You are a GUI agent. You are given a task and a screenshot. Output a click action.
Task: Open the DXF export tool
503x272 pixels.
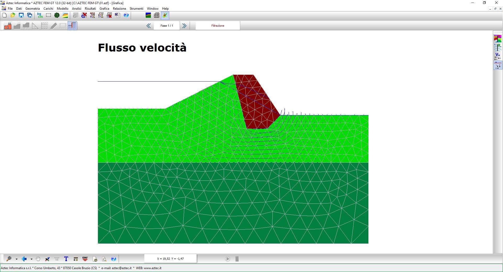[x=85, y=259]
